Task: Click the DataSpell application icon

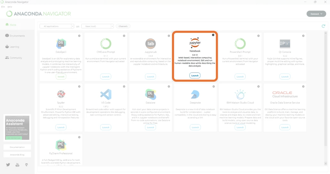Action: [61, 43]
